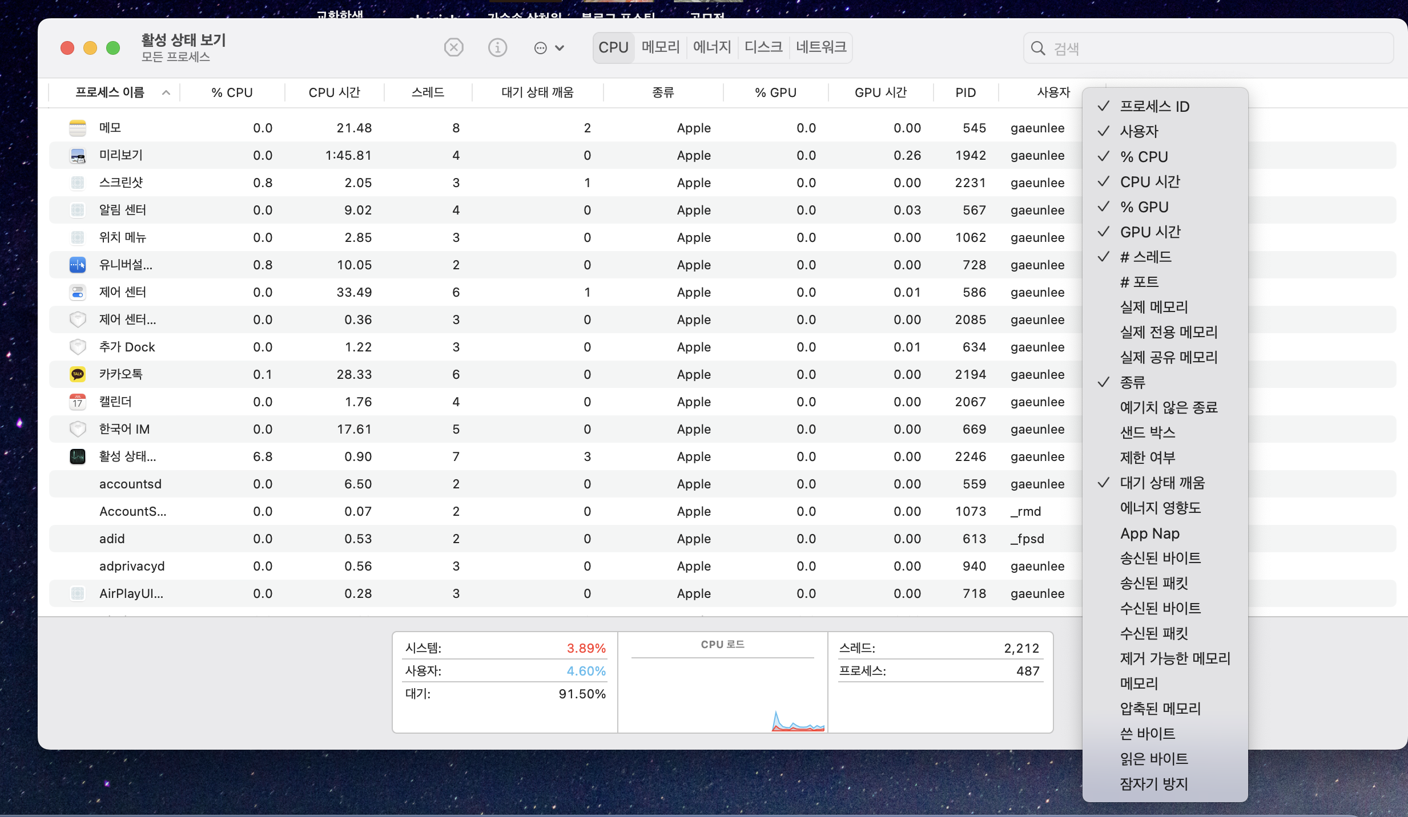The image size is (1408, 817).
Task: Click the magnifier icon in search field
Action: pyautogui.click(x=1038, y=48)
